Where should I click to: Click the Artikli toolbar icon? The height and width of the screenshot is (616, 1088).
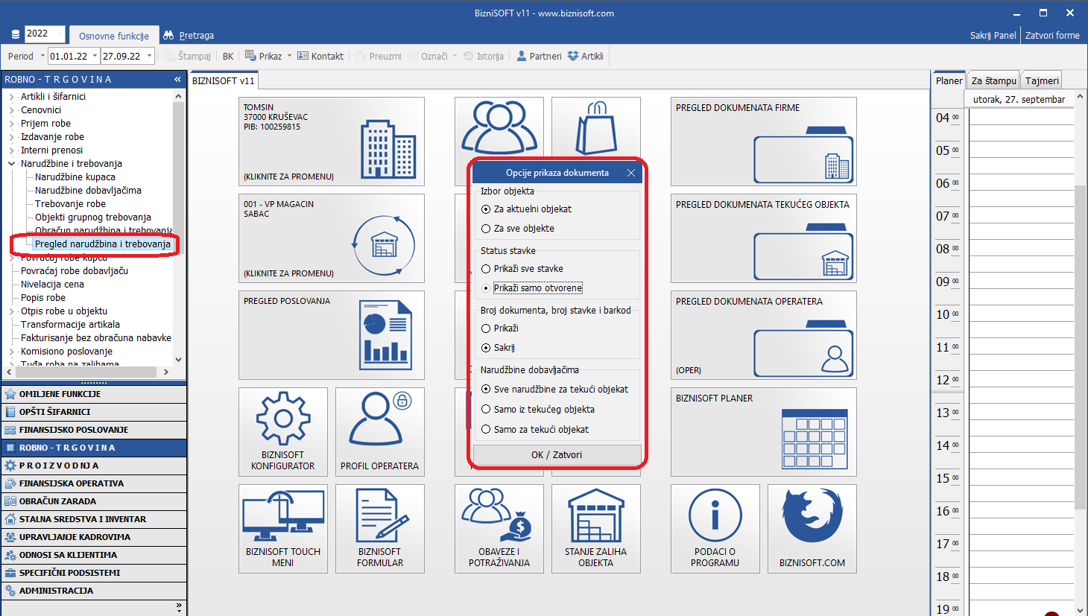(x=586, y=56)
